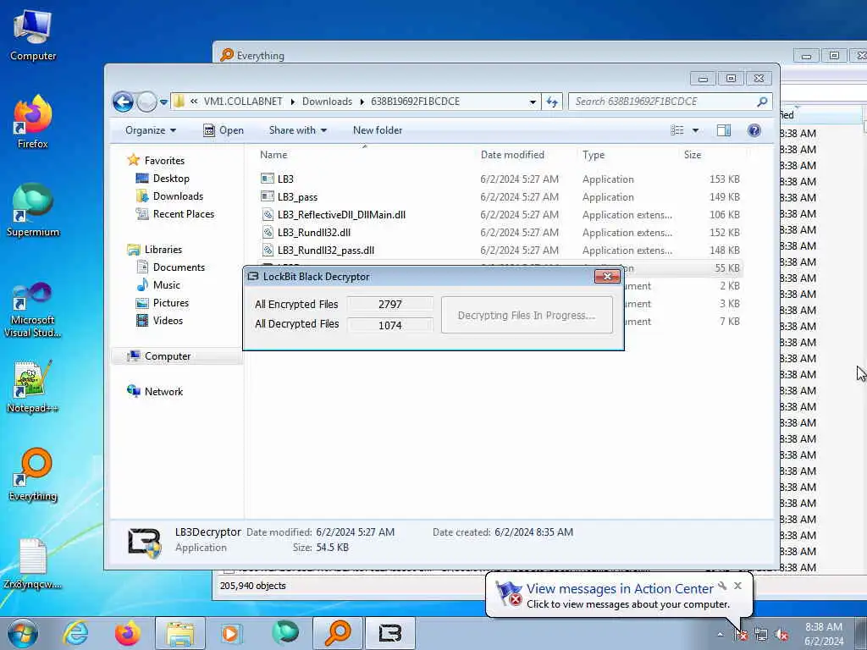Screen dimensions: 867x650
Task: Click Open in Explorer toolbar
Action: coord(224,130)
